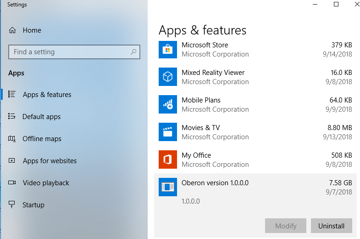
Task: Click the My Office orange icon
Action: coord(168,159)
